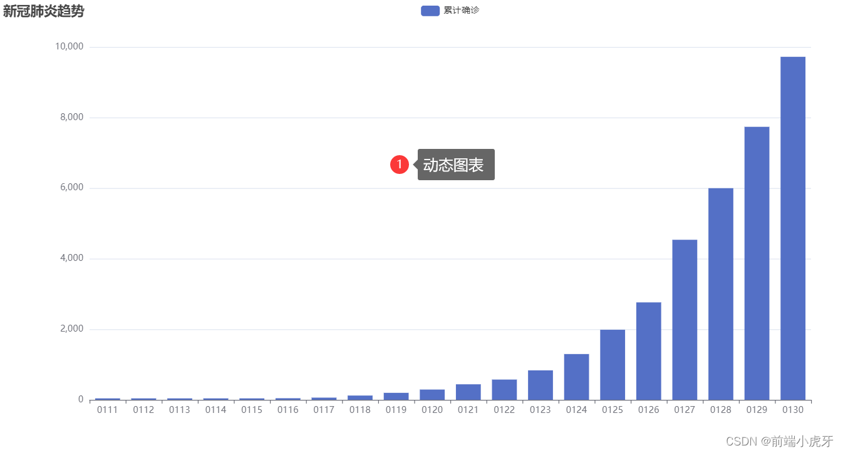Click the 累计确诊 legend label

pos(462,10)
